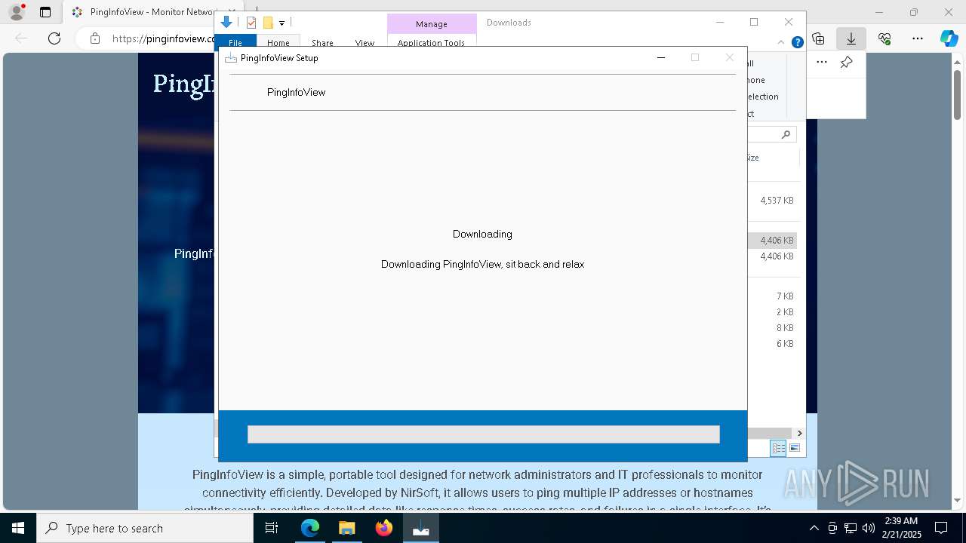Viewport: 966px width, 543px height.
Task: Show hidden tray icons chevron
Action: click(814, 528)
